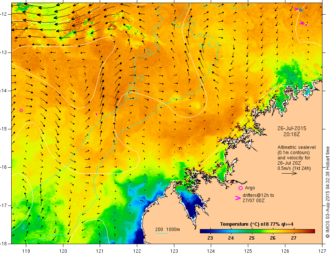Click the temperature color bar
Image resolution: width=330 pixels, height=255 pixels.
point(257,231)
